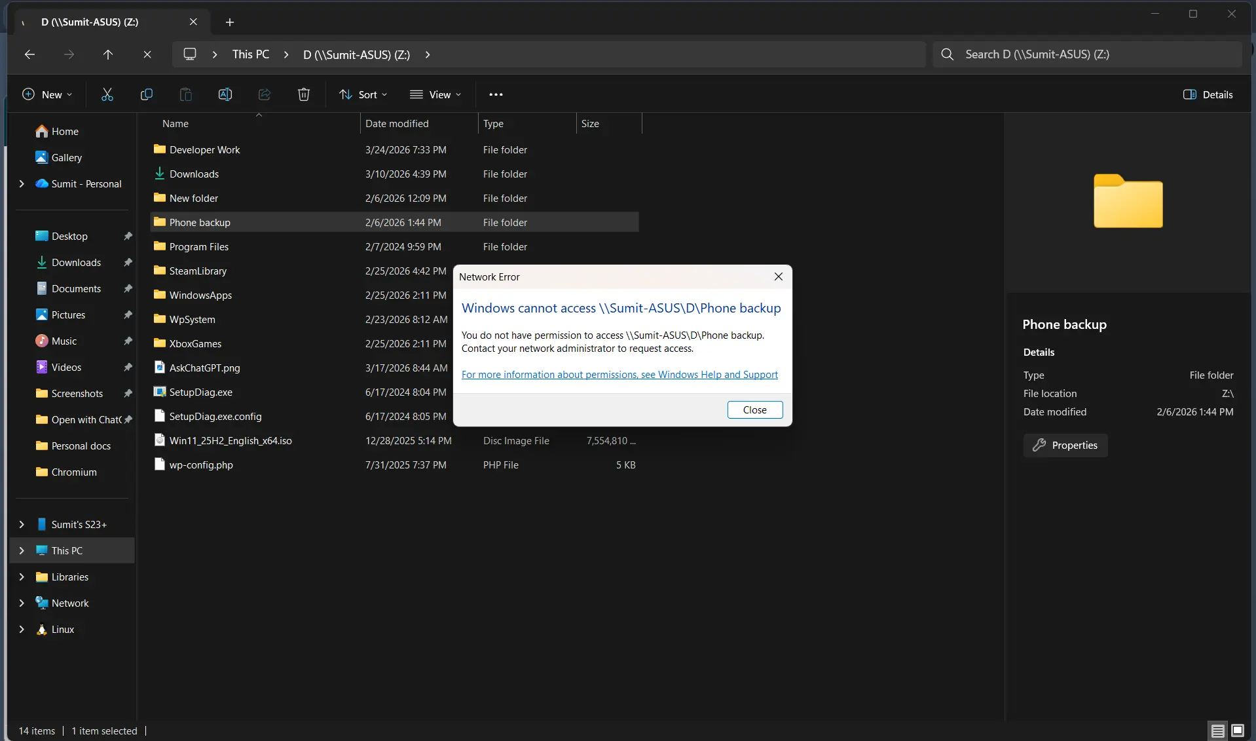The width and height of the screenshot is (1256, 741).
Task: Close the D (\\Sumit-ASUS) (Z:) tab
Action: [193, 22]
